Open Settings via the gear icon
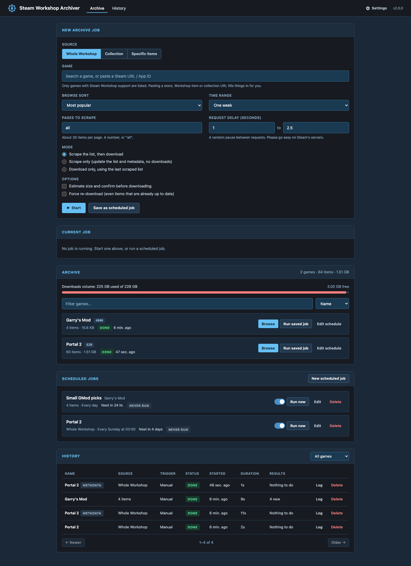 tap(376, 8)
